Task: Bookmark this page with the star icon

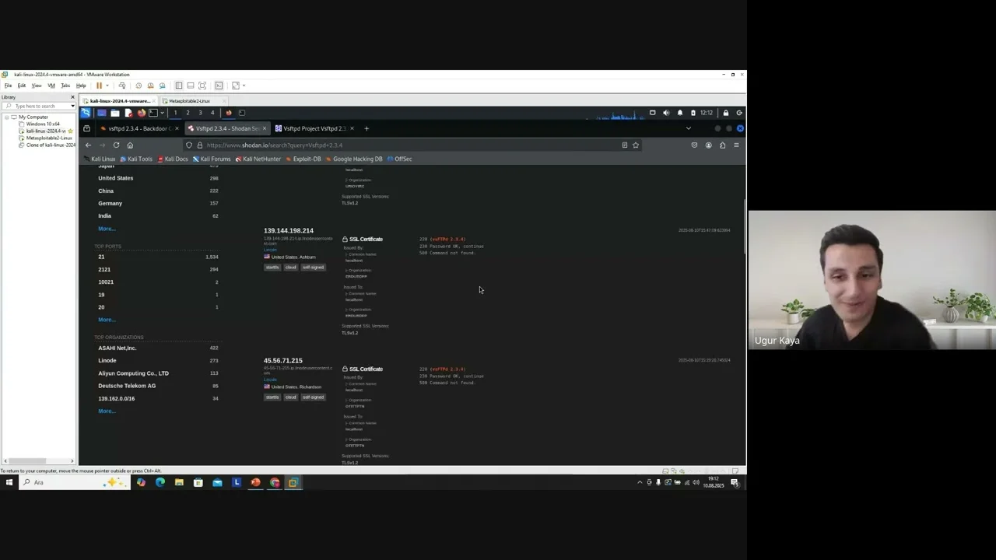Action: 636,145
